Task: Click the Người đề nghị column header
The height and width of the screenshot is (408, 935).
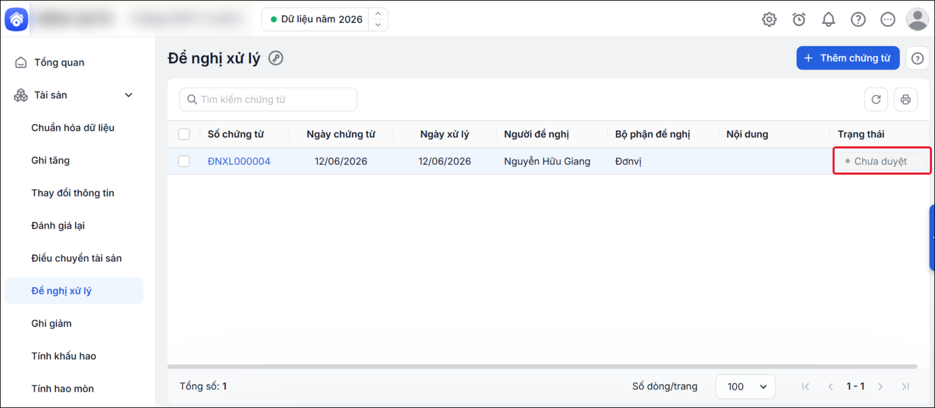Action: pyautogui.click(x=537, y=134)
